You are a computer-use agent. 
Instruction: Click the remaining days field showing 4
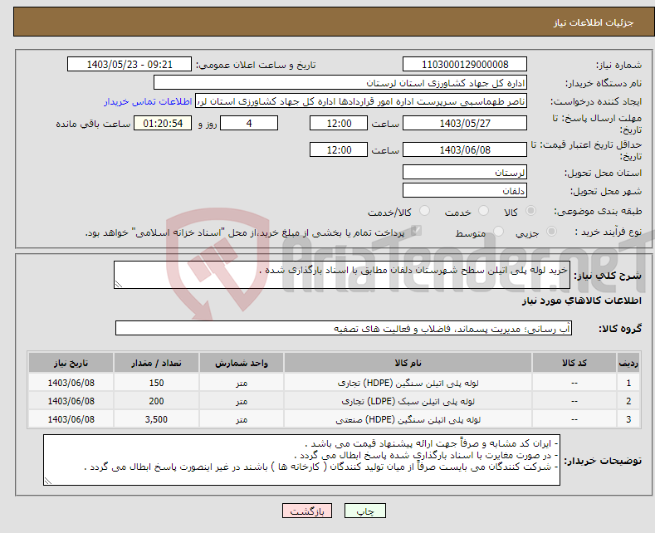pyautogui.click(x=249, y=123)
